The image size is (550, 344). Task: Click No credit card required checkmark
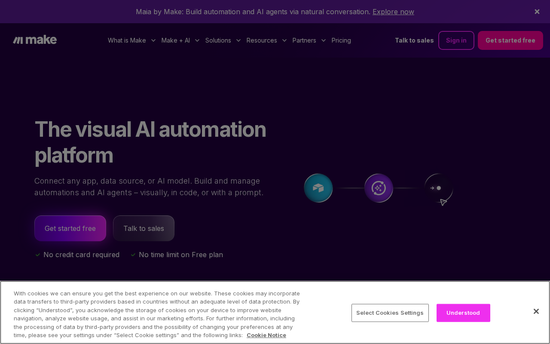point(38,255)
